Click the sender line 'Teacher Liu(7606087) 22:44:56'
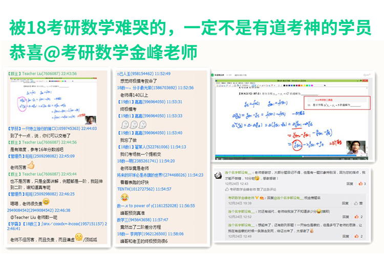 coord(42,142)
